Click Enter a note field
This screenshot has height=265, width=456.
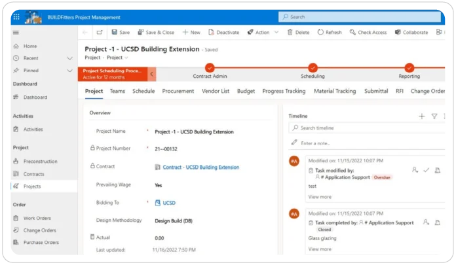coord(367,143)
